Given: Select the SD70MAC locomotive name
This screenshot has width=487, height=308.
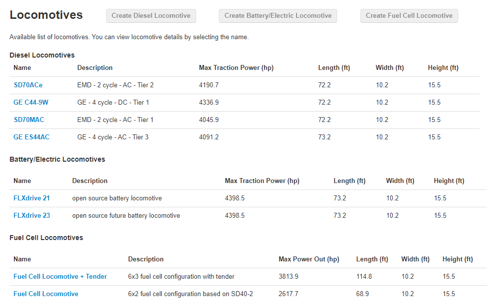Looking at the screenshot, I should click(29, 120).
